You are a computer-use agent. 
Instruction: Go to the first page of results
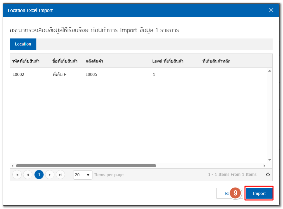(17, 175)
